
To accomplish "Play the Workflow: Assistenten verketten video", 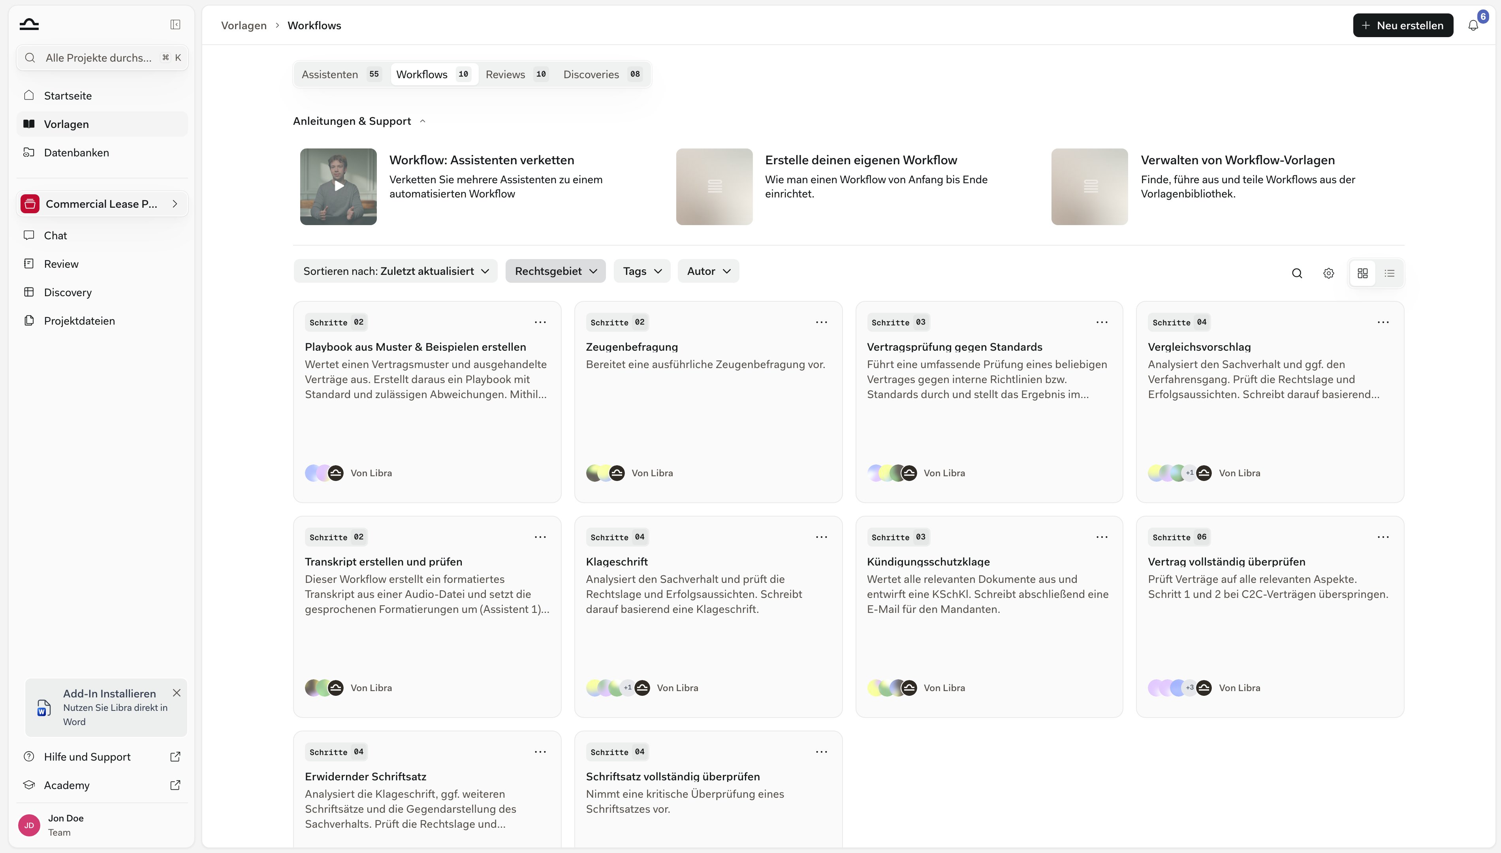I will (x=338, y=186).
